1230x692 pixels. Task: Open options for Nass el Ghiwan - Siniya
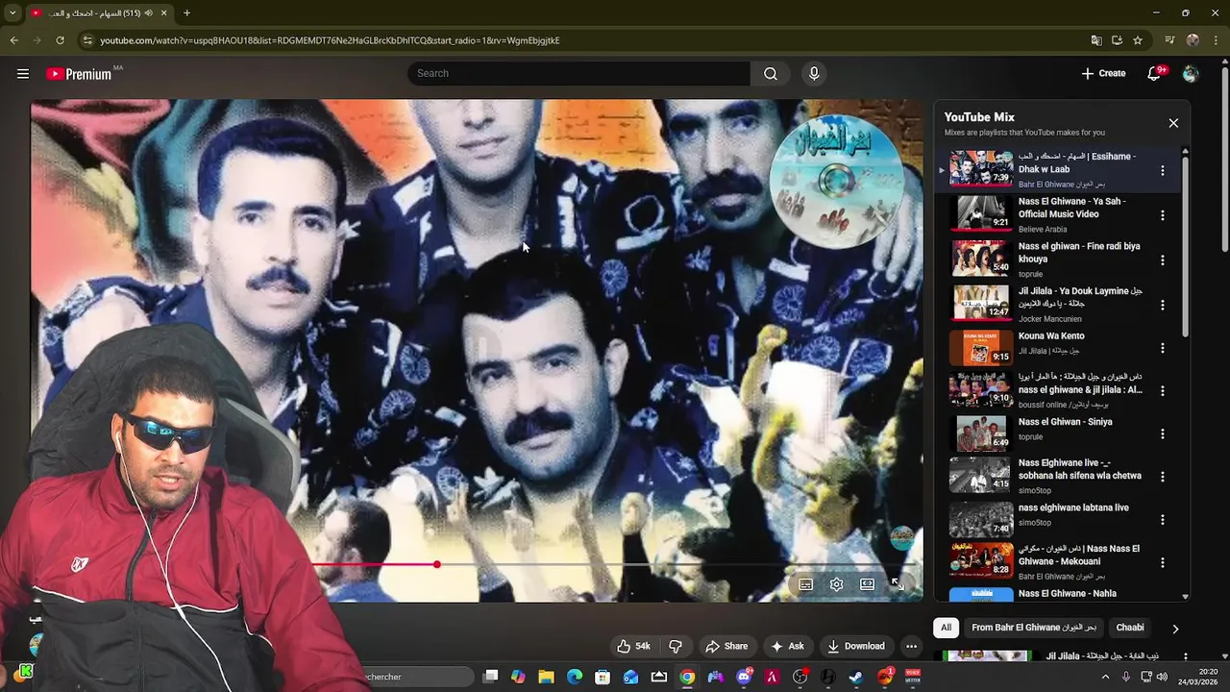pyautogui.click(x=1163, y=434)
